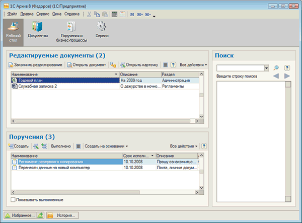Tick checkbox for Регламент резервного копирования

click(15, 162)
